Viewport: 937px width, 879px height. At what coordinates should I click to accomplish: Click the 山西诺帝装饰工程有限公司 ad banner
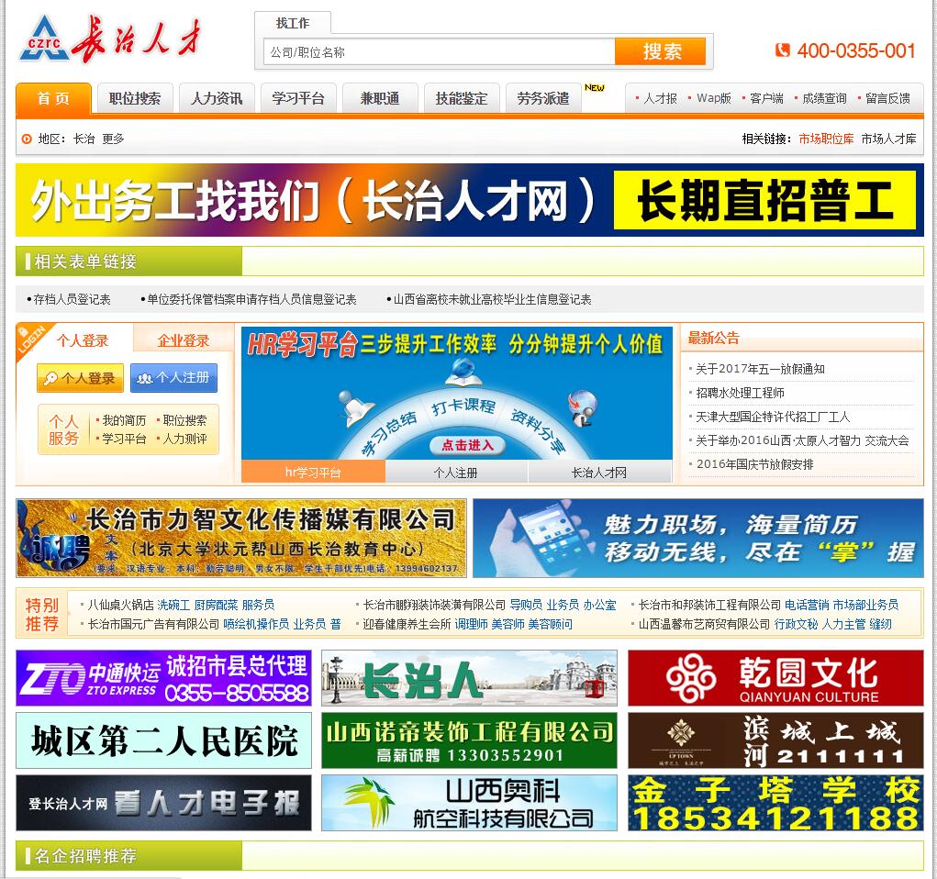click(469, 740)
